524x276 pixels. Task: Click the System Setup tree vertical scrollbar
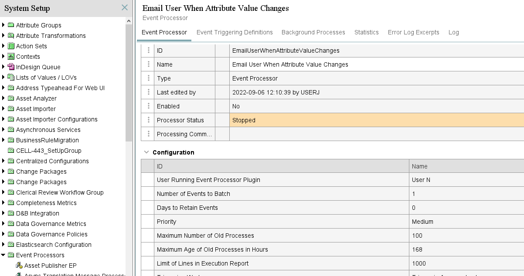(129, 83)
